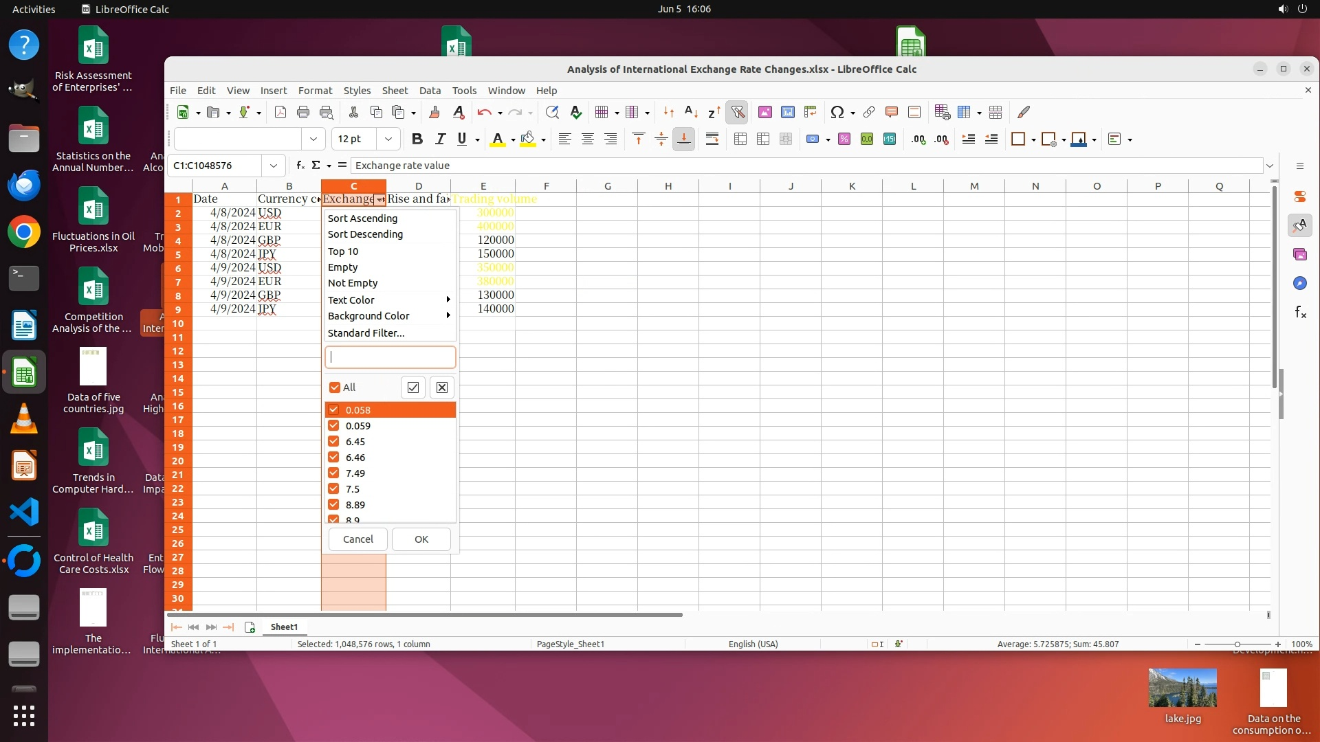Click the Clone Formatting paintbrush icon
This screenshot has width=1320, height=742.
434,112
